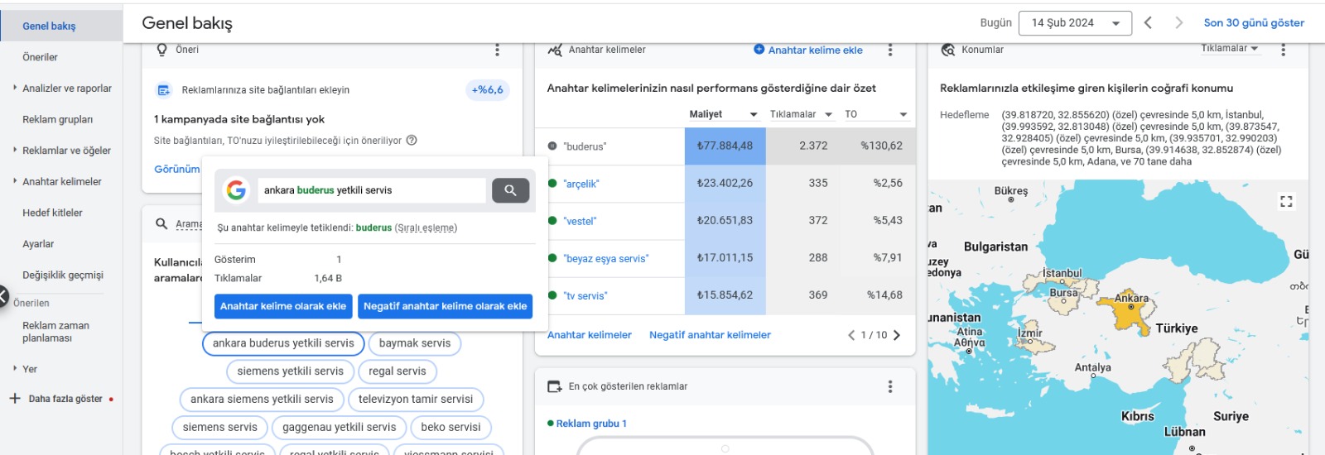The width and height of the screenshot is (1325, 455).
Task: Open Reklam grubu 1 link
Action: pos(591,424)
